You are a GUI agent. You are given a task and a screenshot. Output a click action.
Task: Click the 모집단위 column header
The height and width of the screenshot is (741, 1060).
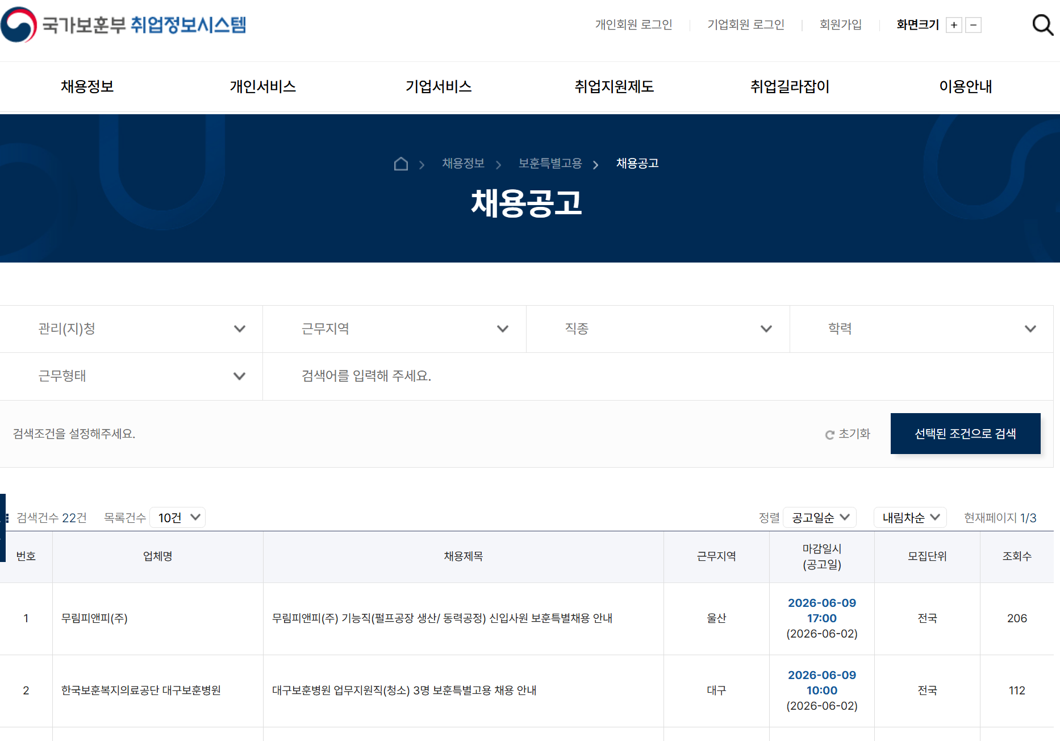coord(927,556)
